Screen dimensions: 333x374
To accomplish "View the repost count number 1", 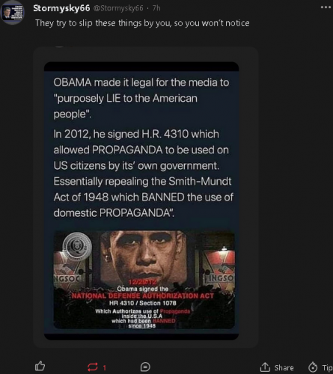I will coord(105,367).
